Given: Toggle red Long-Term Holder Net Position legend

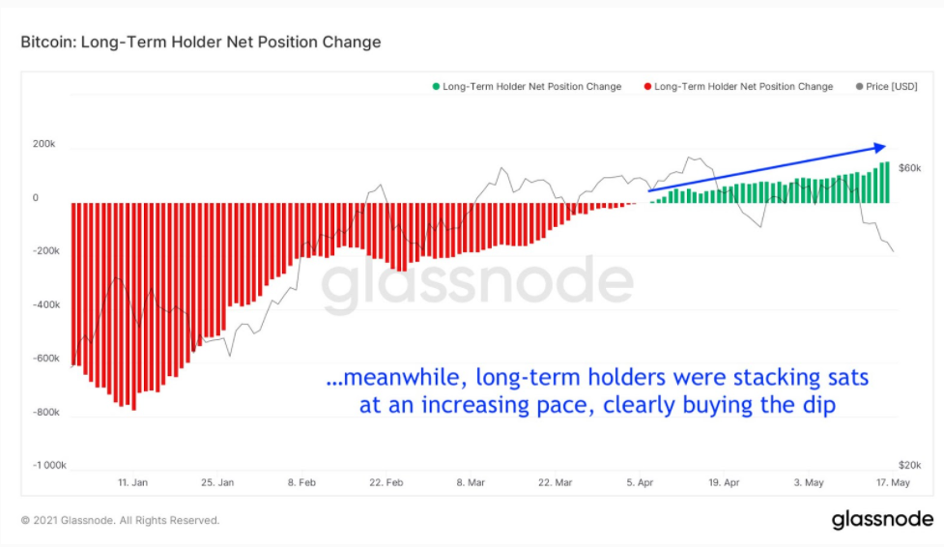Looking at the screenshot, I should coord(739,87).
